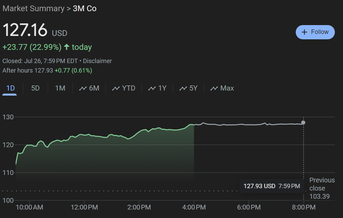Select the 1D range tab

tap(11, 88)
